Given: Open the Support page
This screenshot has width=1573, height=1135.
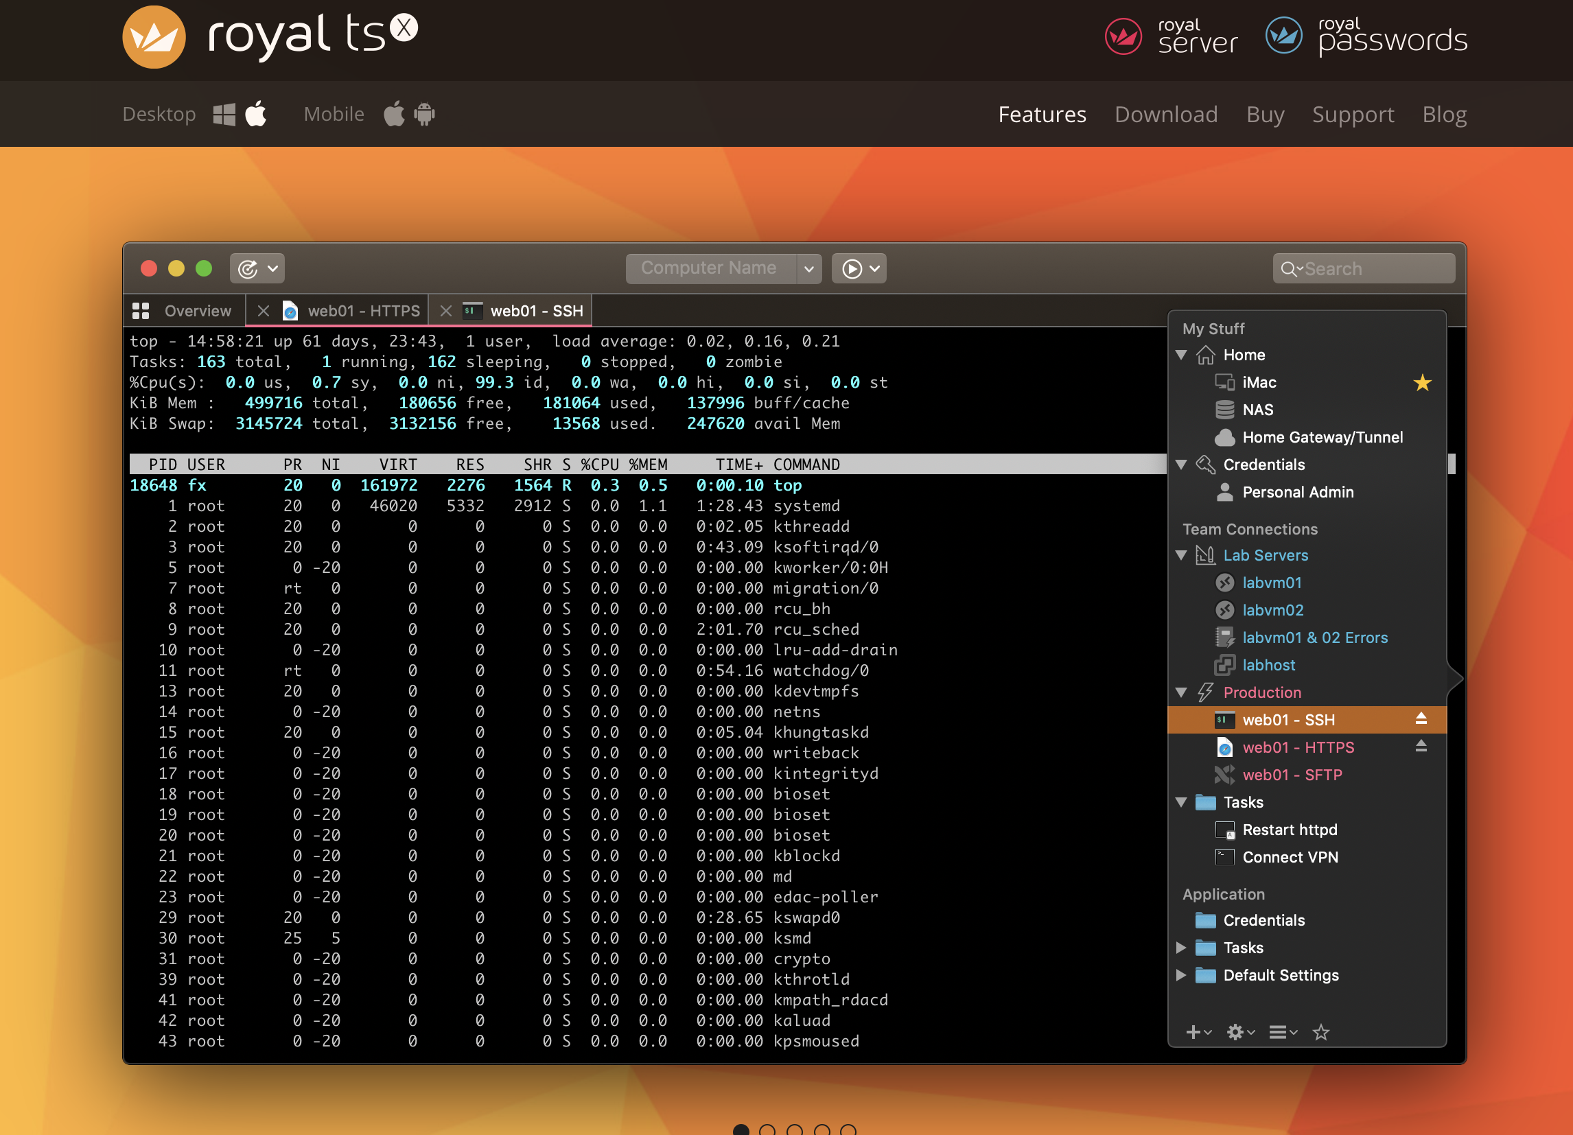Looking at the screenshot, I should [1353, 115].
